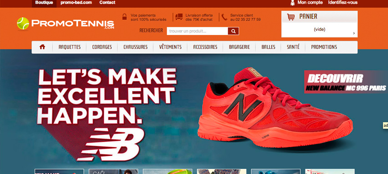The height and width of the screenshot is (174, 388).
Task: Expand the cart panel arrow
Action: 354,33
